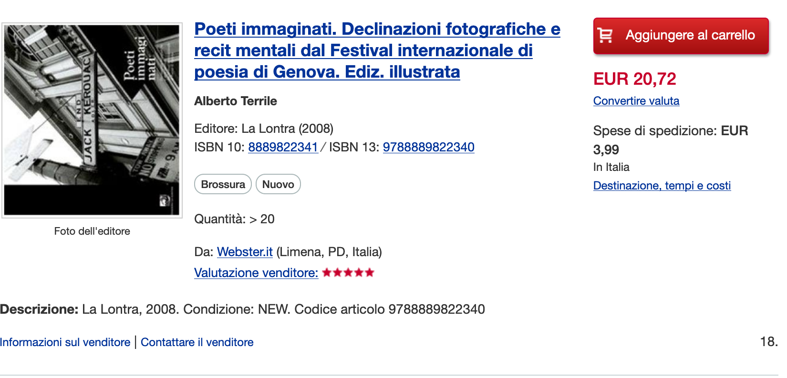
Task: Click the Foto dell'editore caption
Action: [92, 231]
